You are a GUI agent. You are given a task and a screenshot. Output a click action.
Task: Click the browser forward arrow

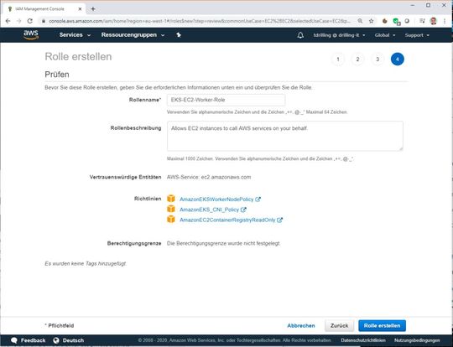[18, 21]
